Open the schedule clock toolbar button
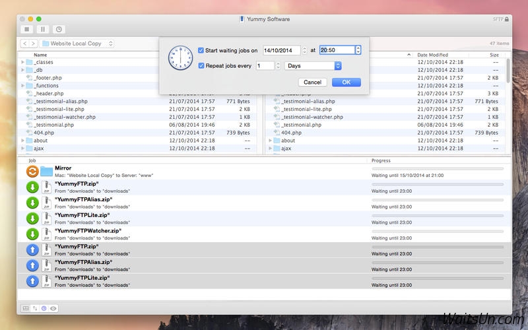The image size is (528, 330). tap(59, 29)
